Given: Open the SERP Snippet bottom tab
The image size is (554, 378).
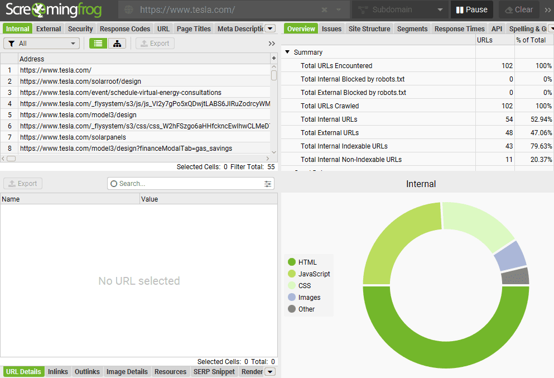Looking at the screenshot, I should [x=214, y=372].
